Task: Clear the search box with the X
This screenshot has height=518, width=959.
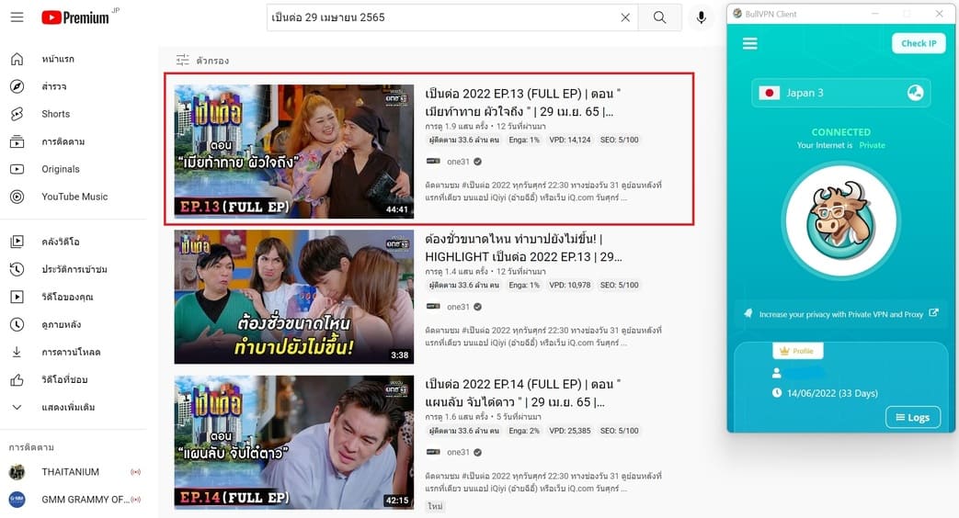Action: coord(625,17)
